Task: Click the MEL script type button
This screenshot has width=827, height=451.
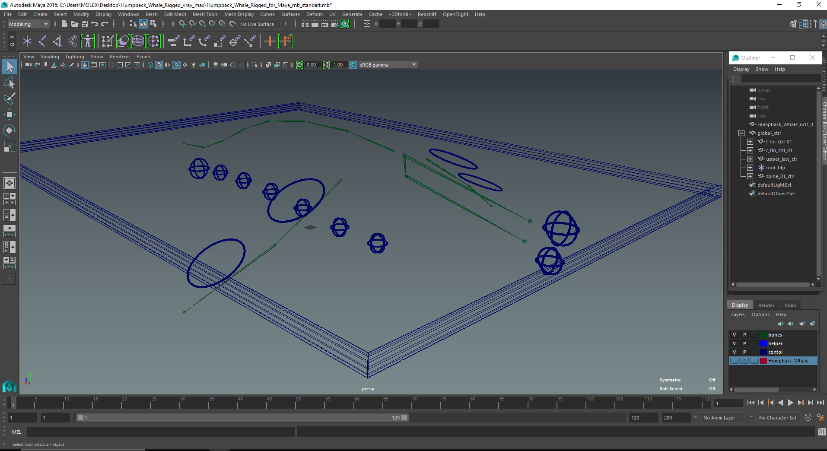Action: click(17, 432)
